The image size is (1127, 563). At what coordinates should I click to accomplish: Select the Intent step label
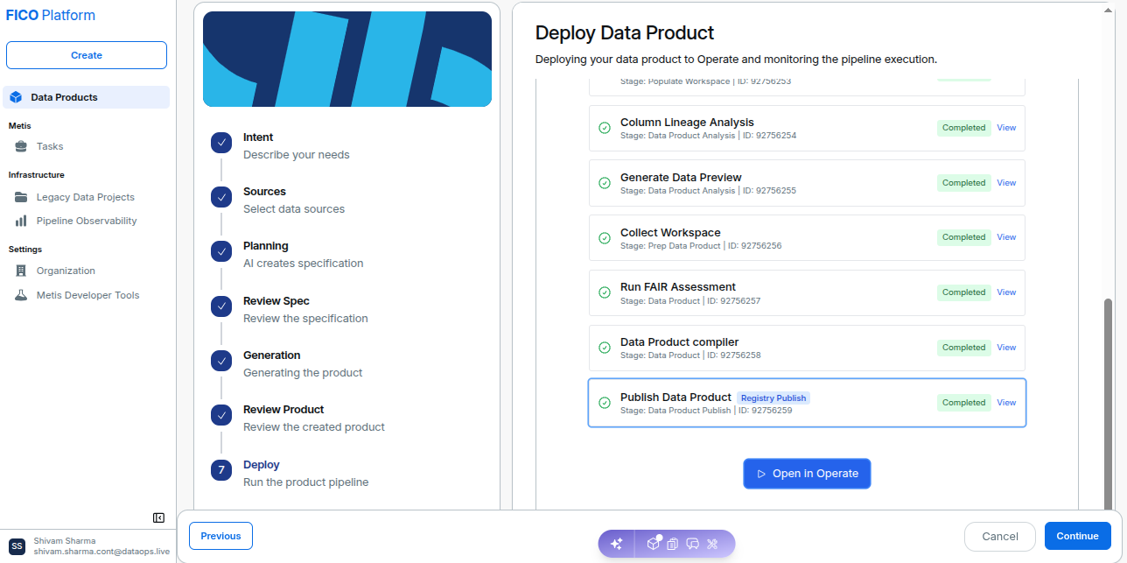[x=258, y=137]
